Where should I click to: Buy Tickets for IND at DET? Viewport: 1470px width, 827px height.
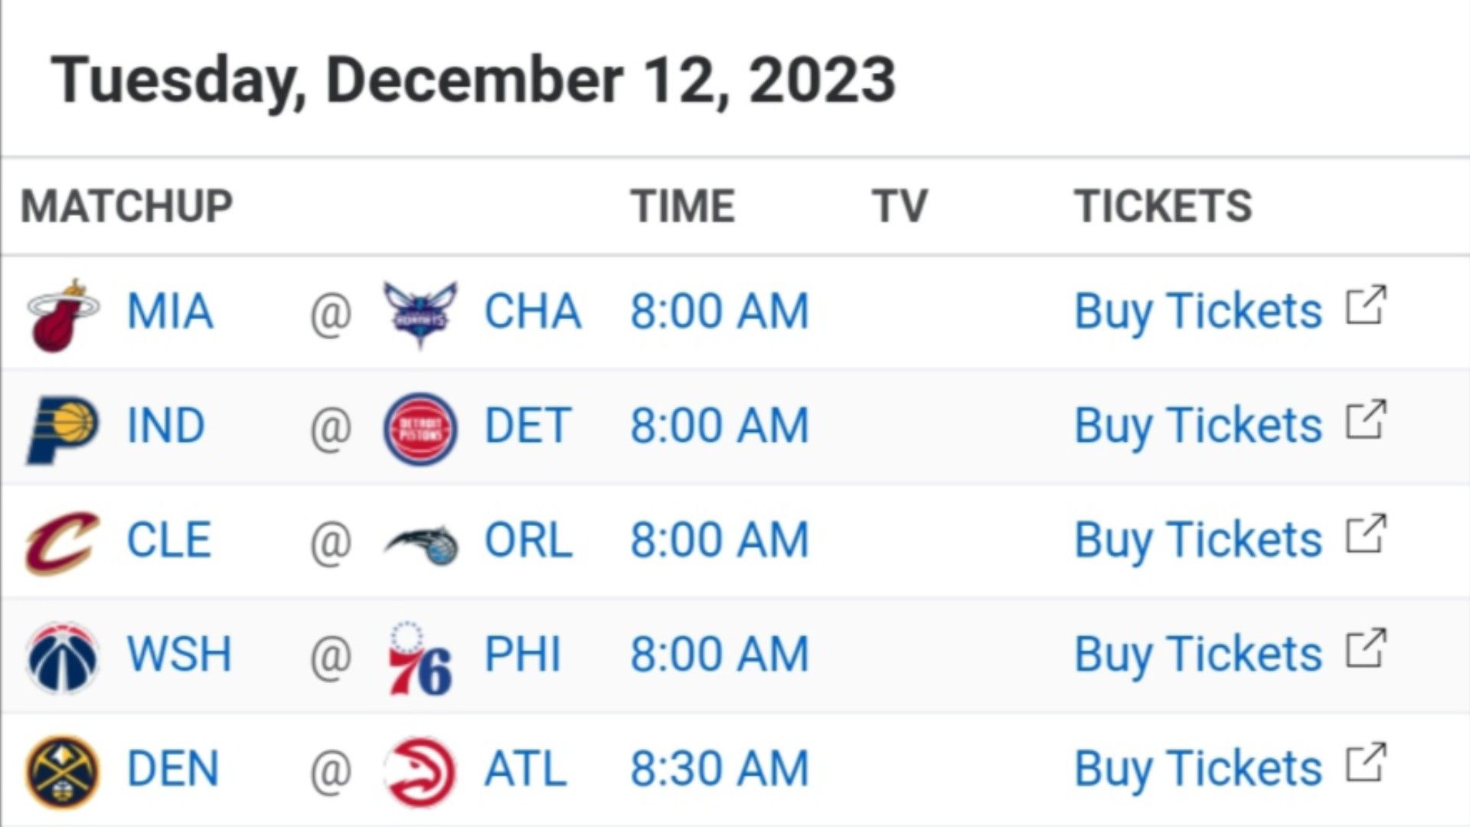pos(1198,427)
